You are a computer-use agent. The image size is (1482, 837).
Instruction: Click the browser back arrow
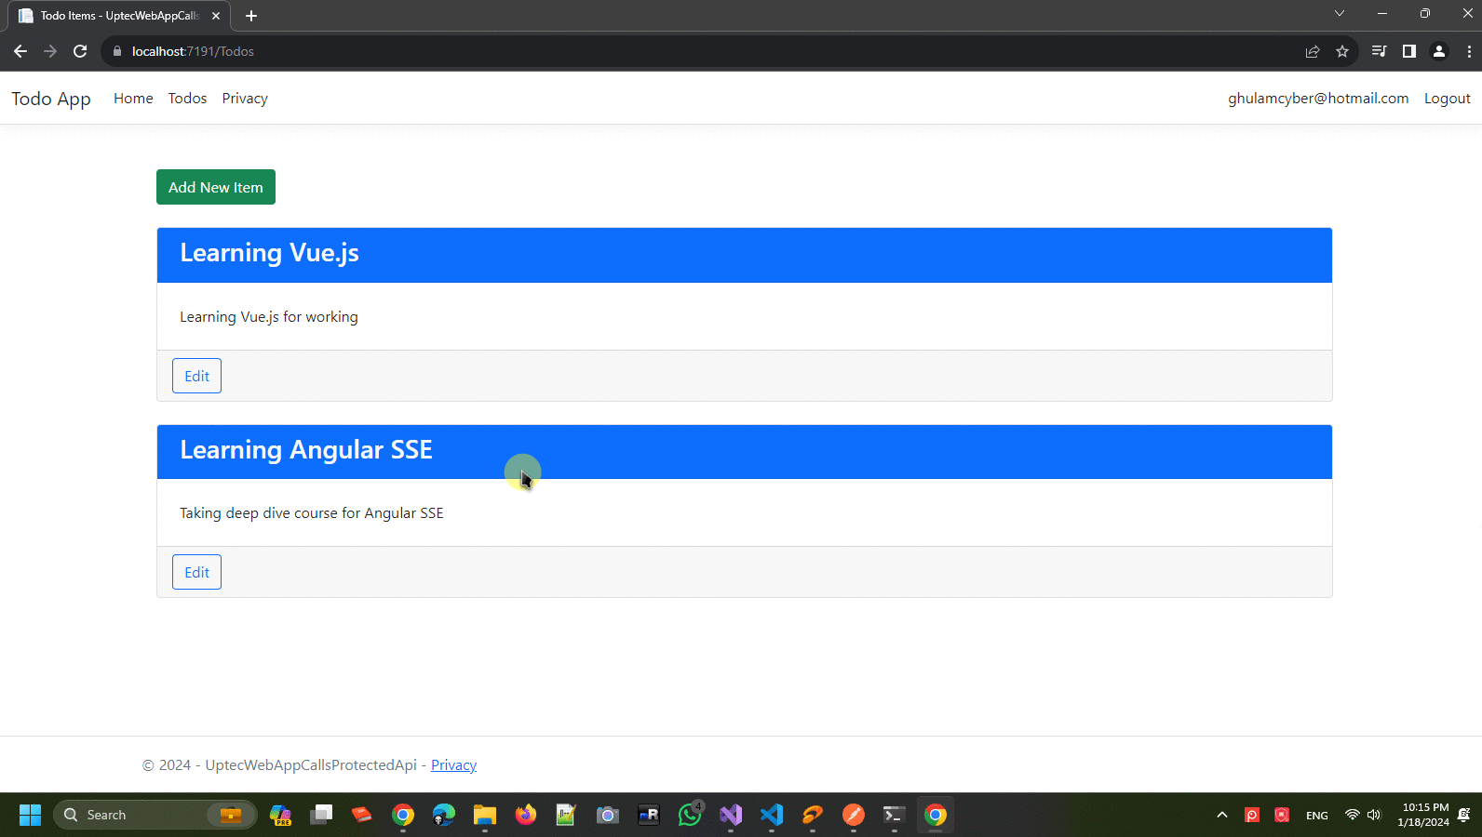click(x=20, y=51)
